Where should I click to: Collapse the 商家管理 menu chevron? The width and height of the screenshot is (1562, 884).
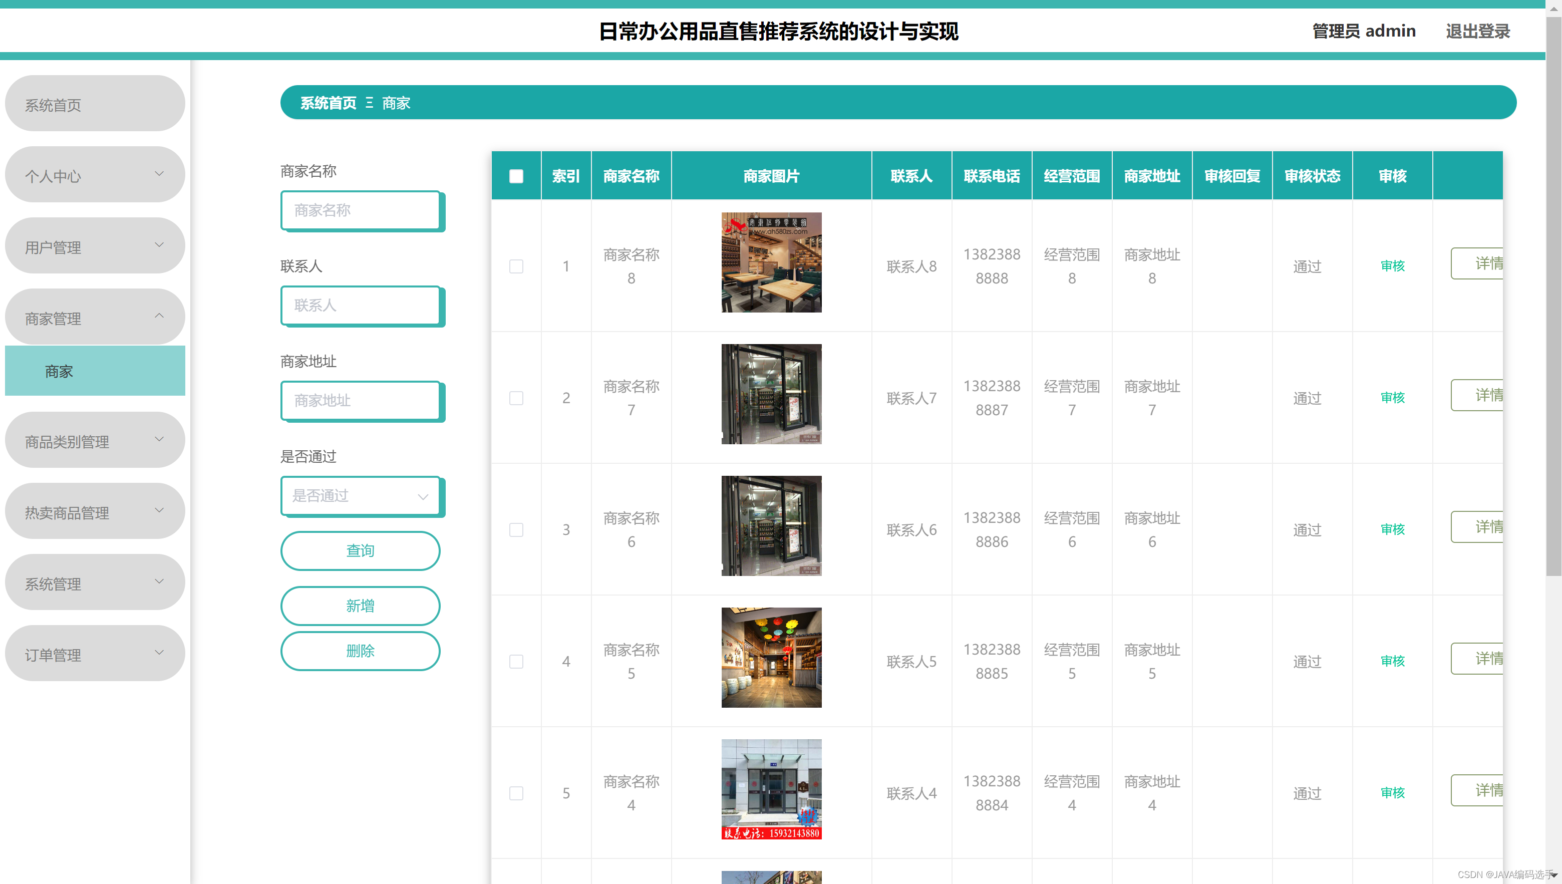point(159,317)
